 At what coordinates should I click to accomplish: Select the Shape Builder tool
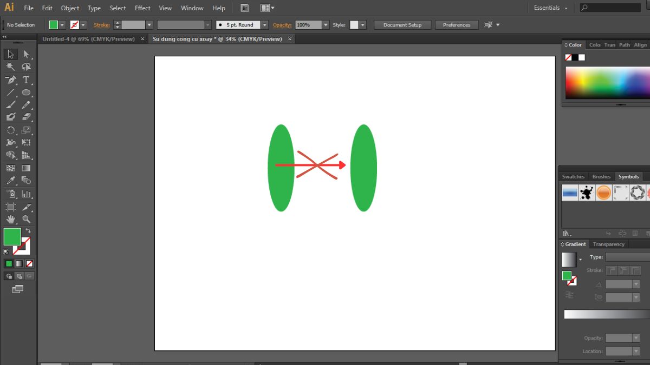click(10, 155)
